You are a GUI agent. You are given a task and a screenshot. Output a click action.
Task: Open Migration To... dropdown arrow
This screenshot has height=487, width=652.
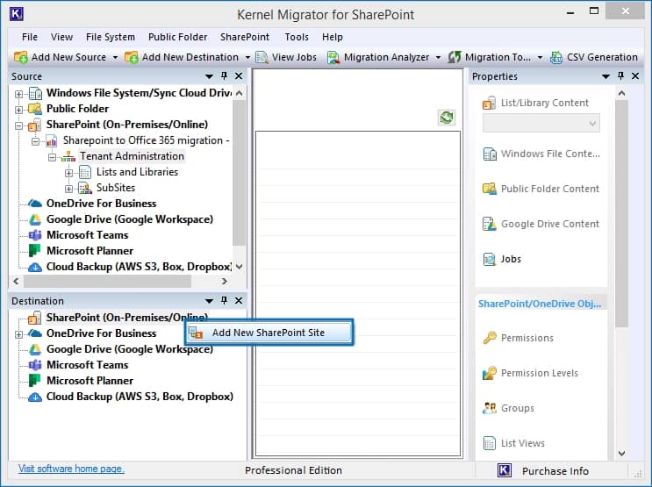click(x=541, y=57)
